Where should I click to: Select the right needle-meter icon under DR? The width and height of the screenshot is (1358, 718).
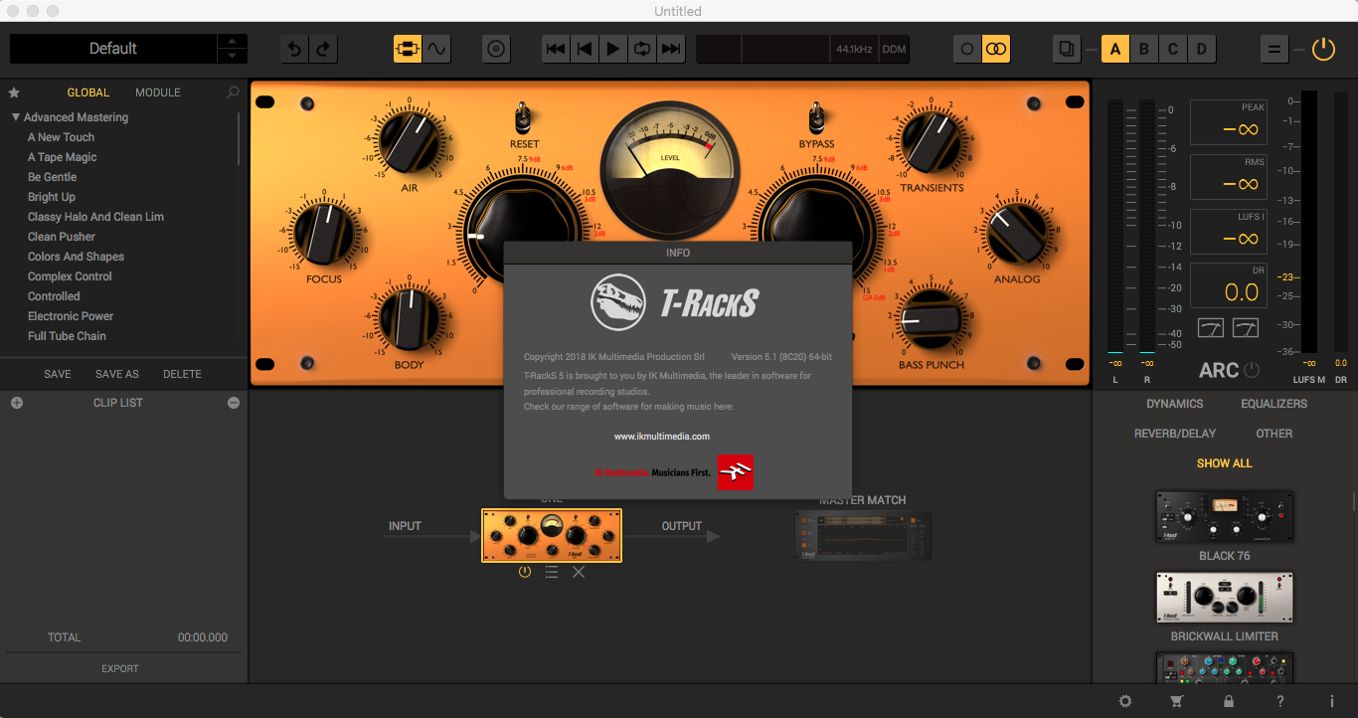pyautogui.click(x=1246, y=327)
